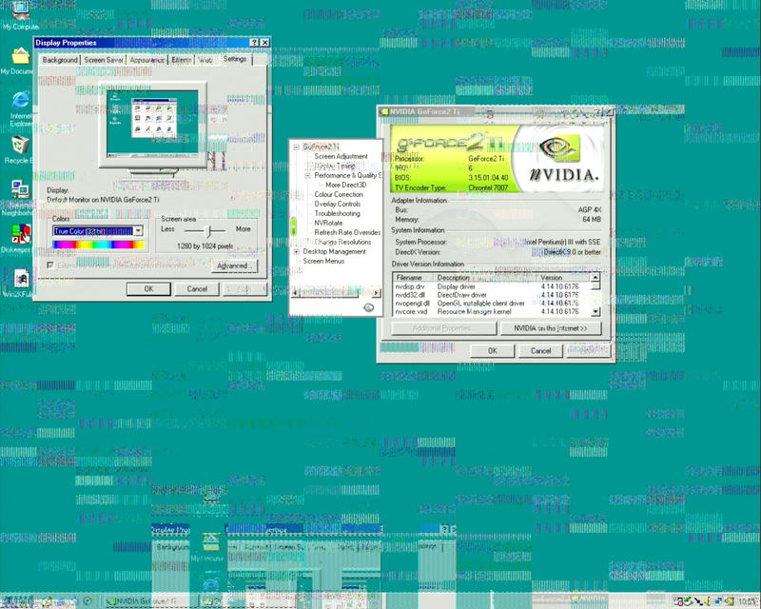The width and height of the screenshot is (761, 609).
Task: Click the driver list scroll down arrow
Action: click(595, 311)
